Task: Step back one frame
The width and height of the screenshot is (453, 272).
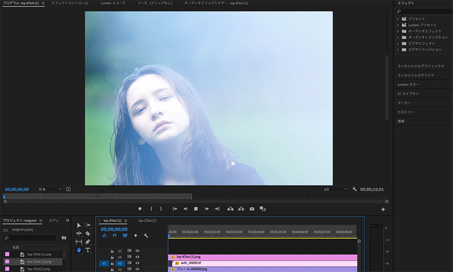Action: [x=186, y=209]
